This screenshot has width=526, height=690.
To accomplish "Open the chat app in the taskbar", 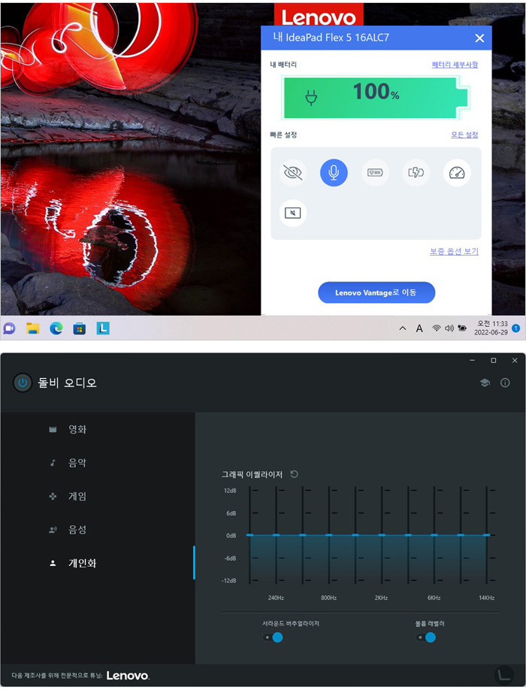I will pyautogui.click(x=10, y=328).
